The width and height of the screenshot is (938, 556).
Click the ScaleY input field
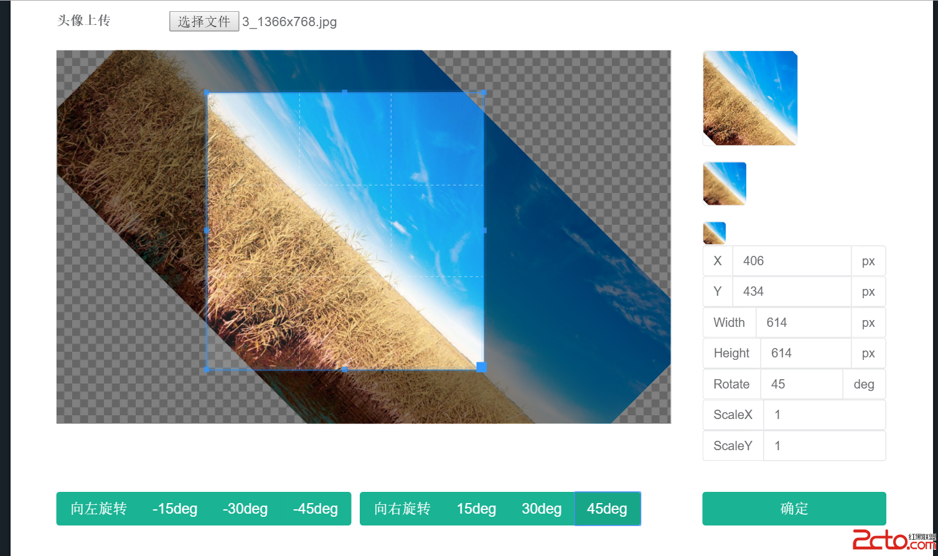[825, 446]
